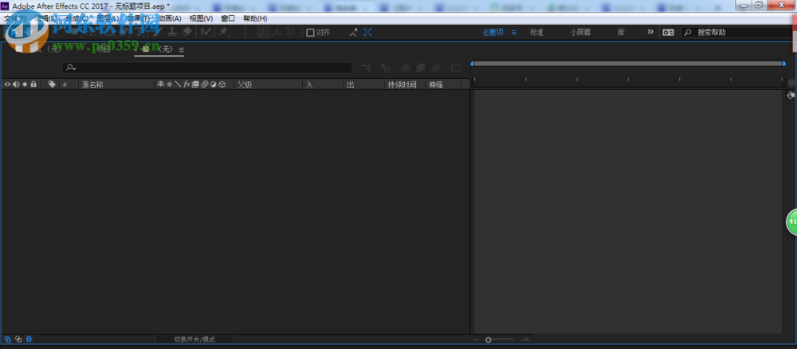Click the label tag column header
The height and width of the screenshot is (349, 797).
(52, 84)
